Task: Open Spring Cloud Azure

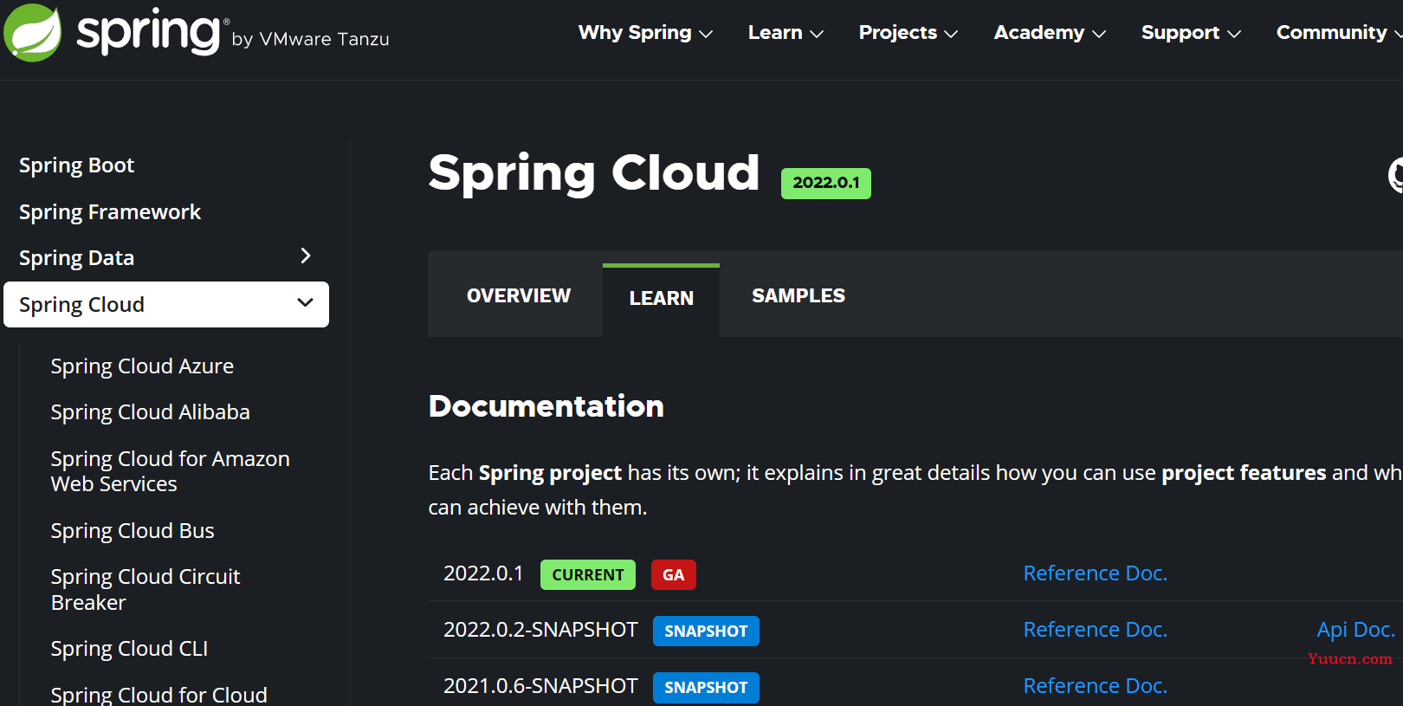Action: click(x=142, y=366)
